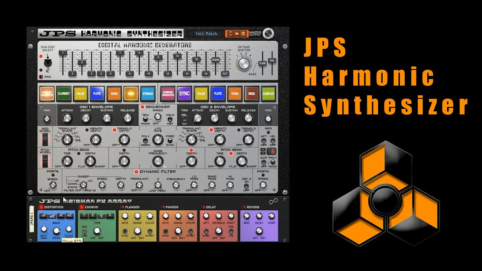This screenshot has width=482, height=271.
Task: Select OSC 1 yellow Pulse button
Action: (81, 93)
